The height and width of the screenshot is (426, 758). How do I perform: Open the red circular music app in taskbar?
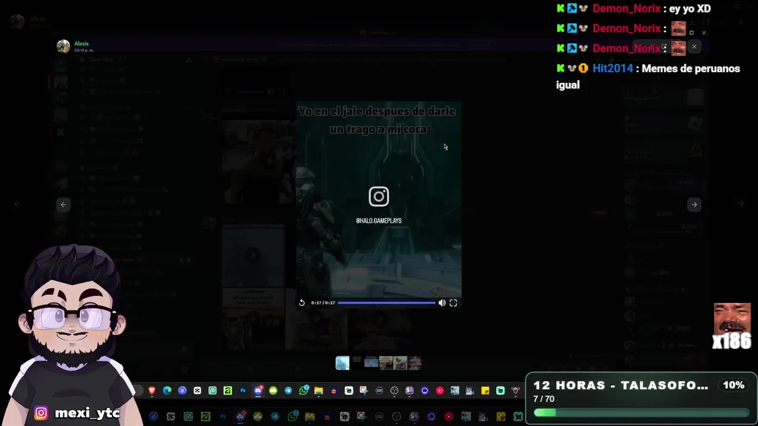(440, 390)
